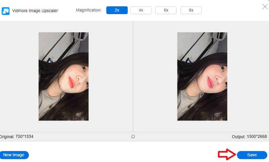Click the red lips in the output image
Image resolution: width=269 pixels, height=162 pixels.
point(210,82)
